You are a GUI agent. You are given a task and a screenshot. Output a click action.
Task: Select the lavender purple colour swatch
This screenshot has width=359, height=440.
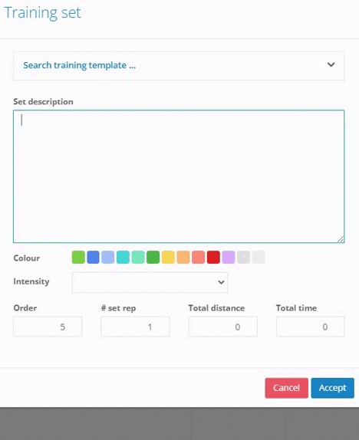click(x=229, y=258)
